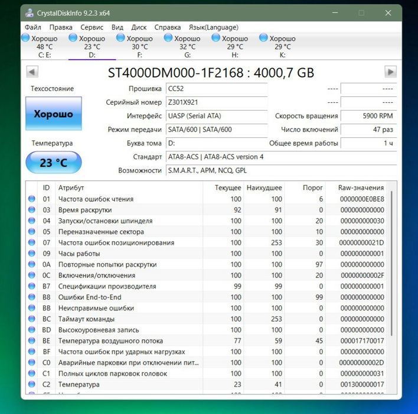Open the Диск menu
The width and height of the screenshot is (418, 414).
point(139,27)
